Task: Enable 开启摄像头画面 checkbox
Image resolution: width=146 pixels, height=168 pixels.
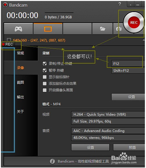Action: [x=45, y=90]
